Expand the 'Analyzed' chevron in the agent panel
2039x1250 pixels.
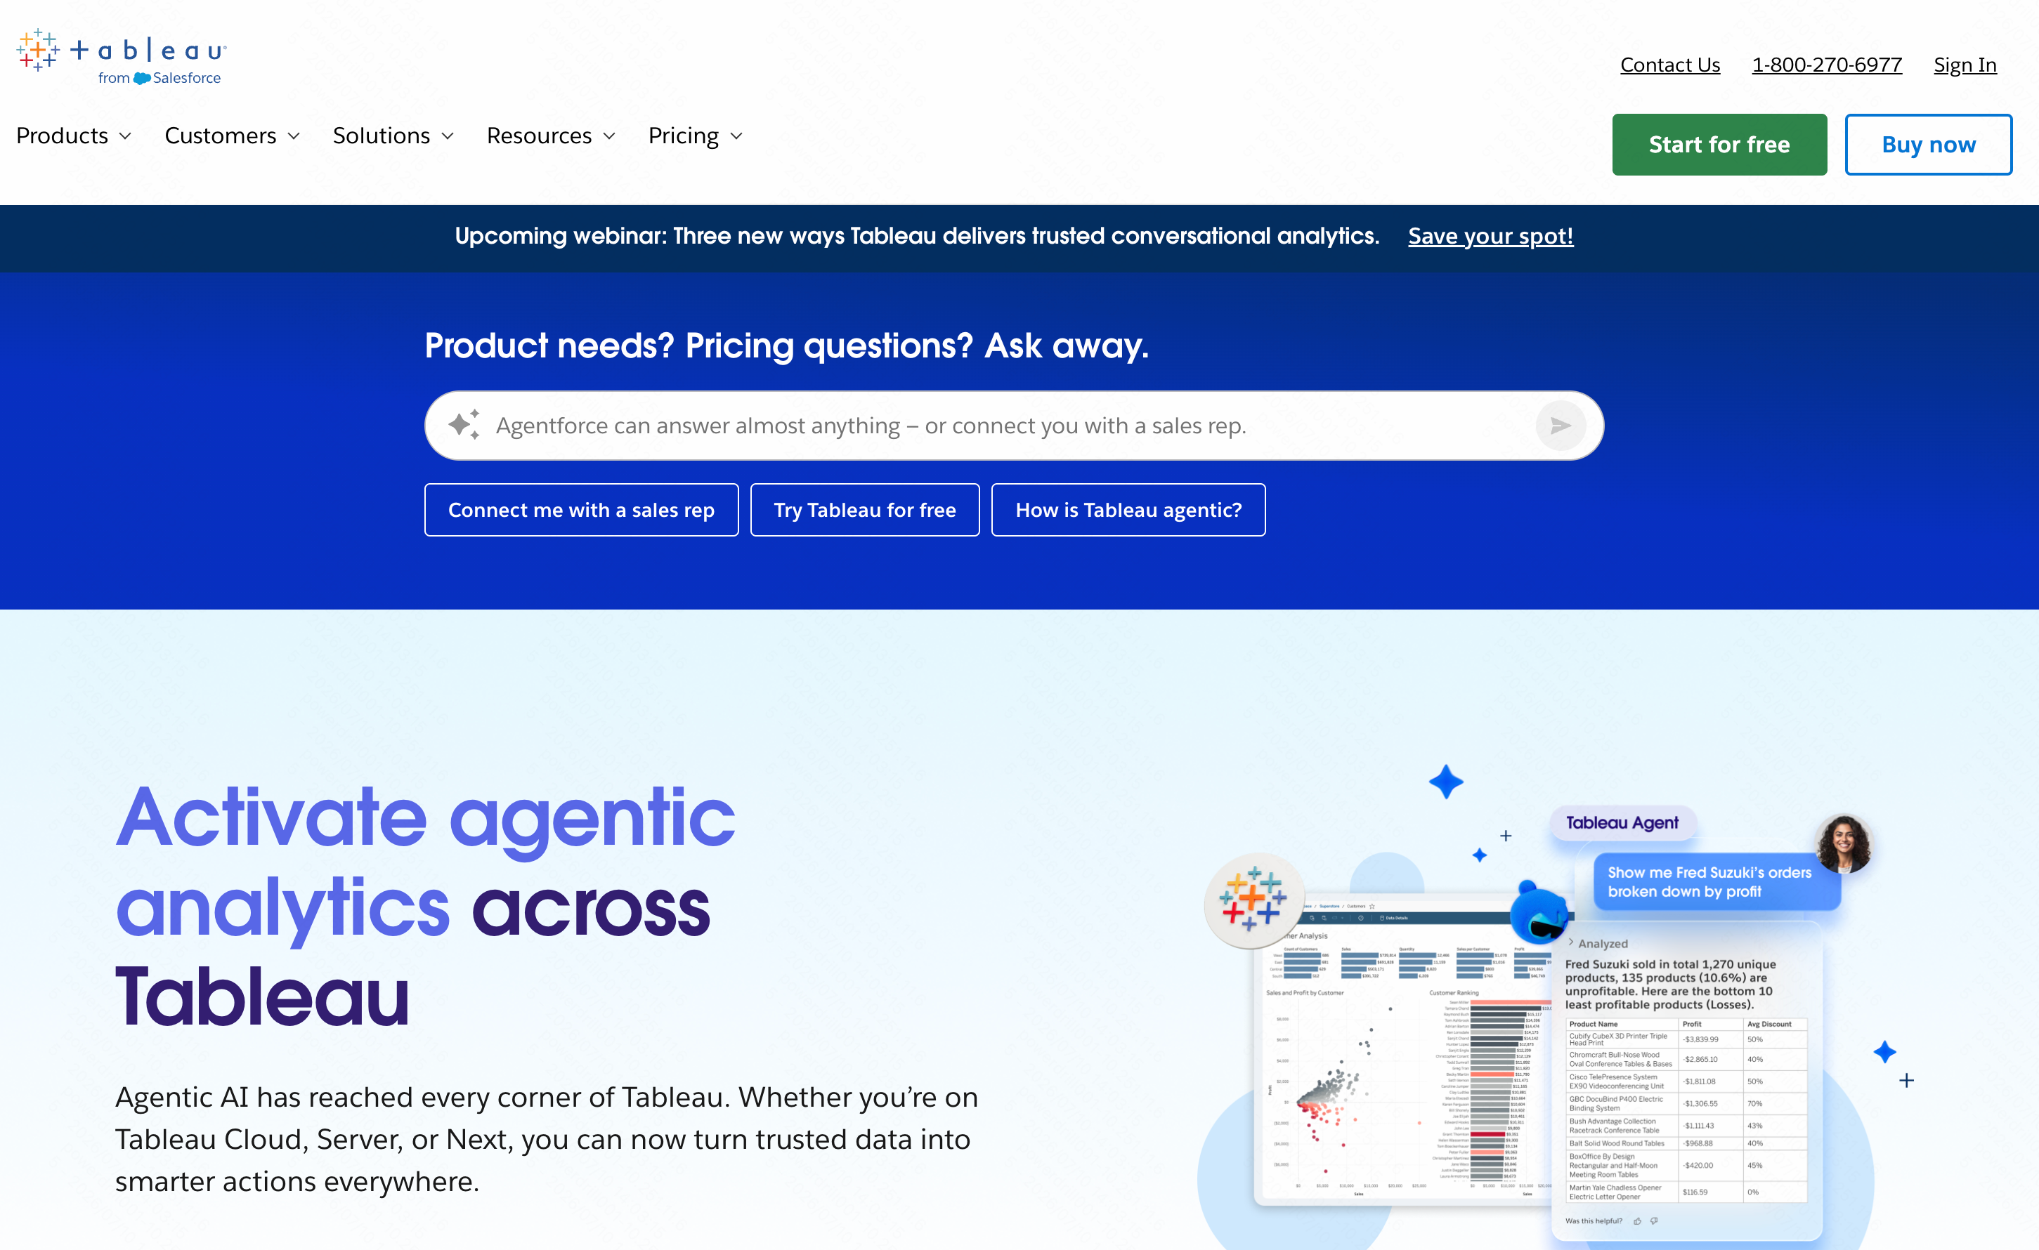click(1570, 942)
